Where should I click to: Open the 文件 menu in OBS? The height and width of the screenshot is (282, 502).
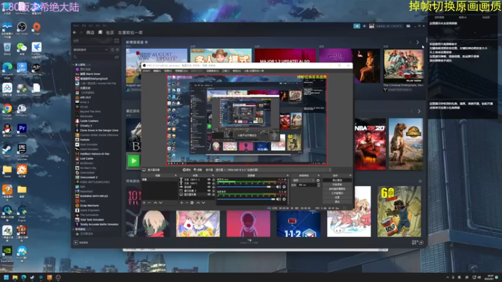pyautogui.click(x=146, y=71)
